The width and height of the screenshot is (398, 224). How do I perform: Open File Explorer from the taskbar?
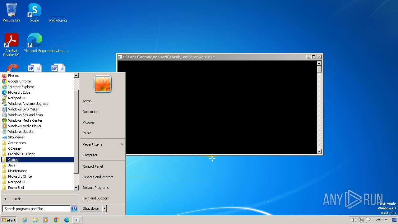[35, 220]
